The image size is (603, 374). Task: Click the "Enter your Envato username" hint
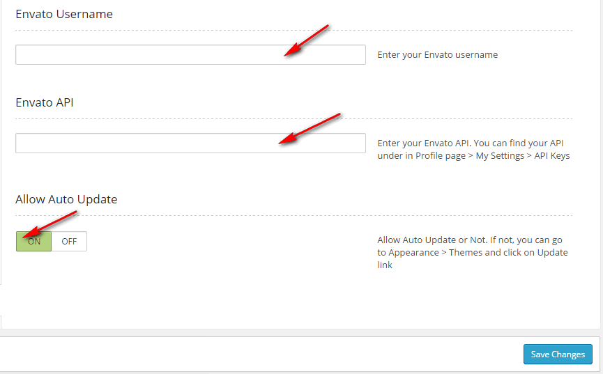(x=437, y=55)
